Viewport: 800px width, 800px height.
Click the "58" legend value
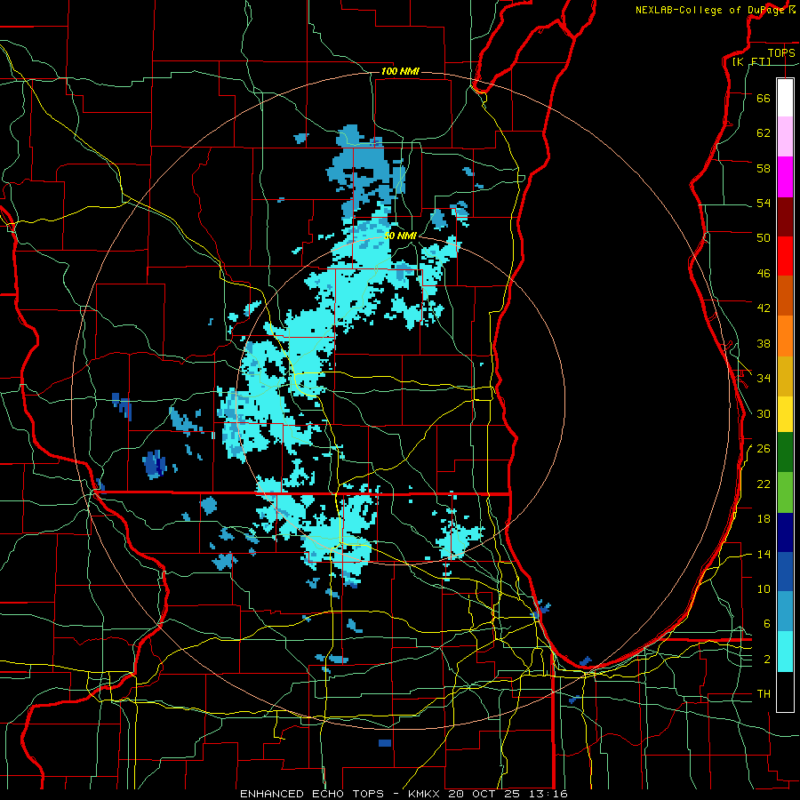(x=764, y=168)
